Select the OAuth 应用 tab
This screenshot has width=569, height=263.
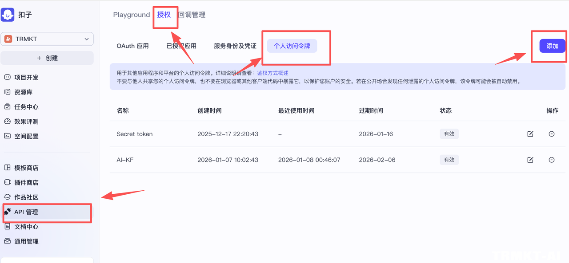pos(132,46)
